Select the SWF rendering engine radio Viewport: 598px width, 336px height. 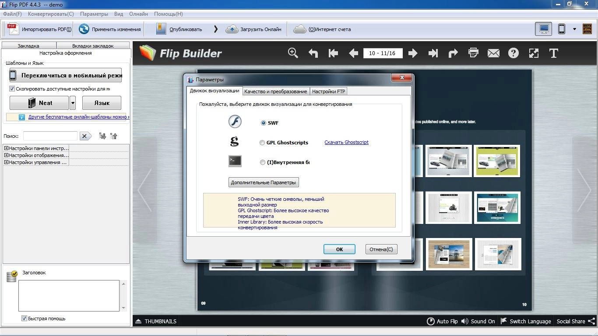click(x=264, y=123)
